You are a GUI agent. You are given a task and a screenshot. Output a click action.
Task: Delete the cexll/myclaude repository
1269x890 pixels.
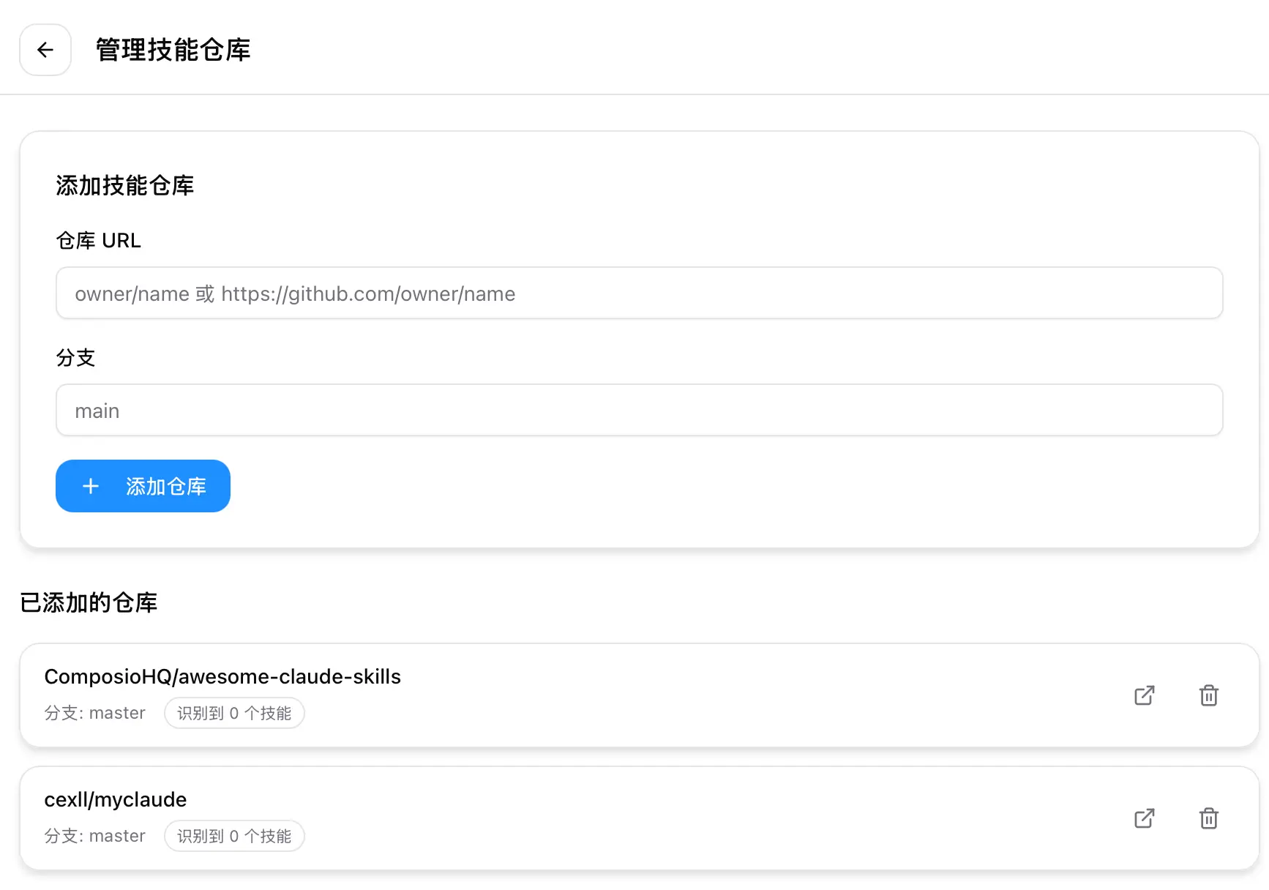point(1208,818)
